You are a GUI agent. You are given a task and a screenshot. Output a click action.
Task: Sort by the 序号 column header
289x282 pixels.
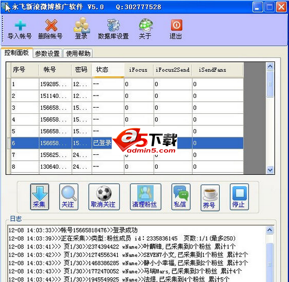(25, 70)
